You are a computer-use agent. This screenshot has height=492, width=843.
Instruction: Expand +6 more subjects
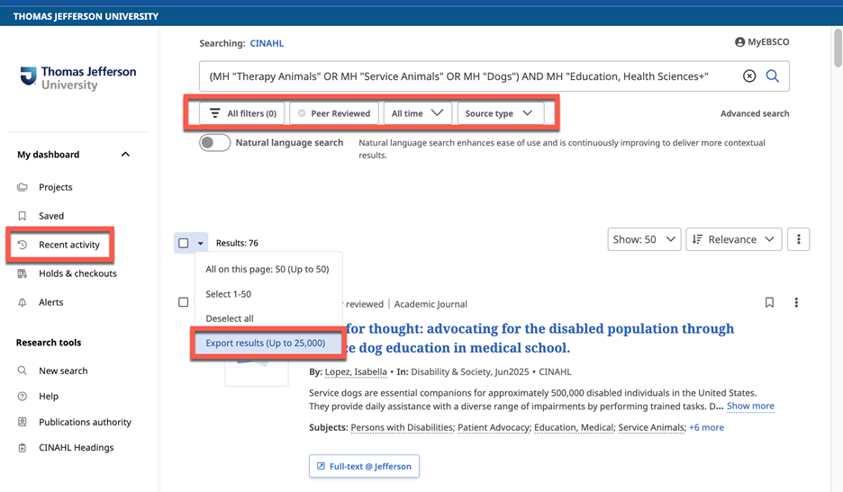tap(706, 427)
